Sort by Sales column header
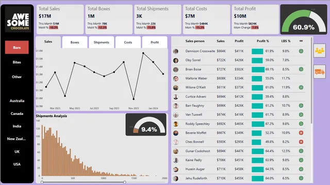 coord(221,41)
